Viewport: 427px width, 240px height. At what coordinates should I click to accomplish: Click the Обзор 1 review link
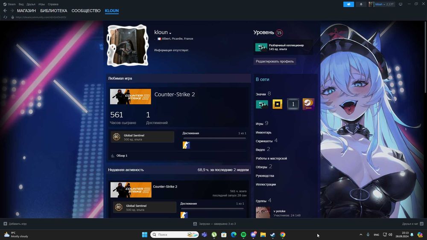pyautogui.click(x=122, y=156)
